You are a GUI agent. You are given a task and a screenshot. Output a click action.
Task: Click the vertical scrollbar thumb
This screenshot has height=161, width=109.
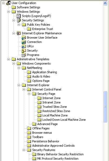105,107
